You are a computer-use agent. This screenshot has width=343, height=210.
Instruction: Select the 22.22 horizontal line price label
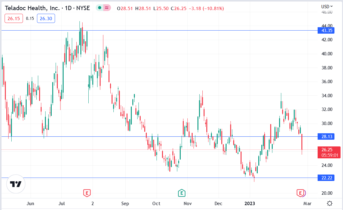[326, 178]
